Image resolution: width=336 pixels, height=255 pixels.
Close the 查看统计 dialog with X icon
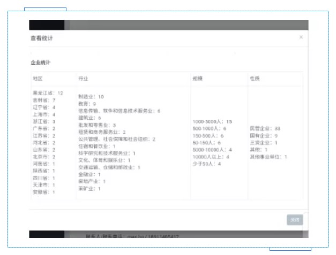(301, 37)
